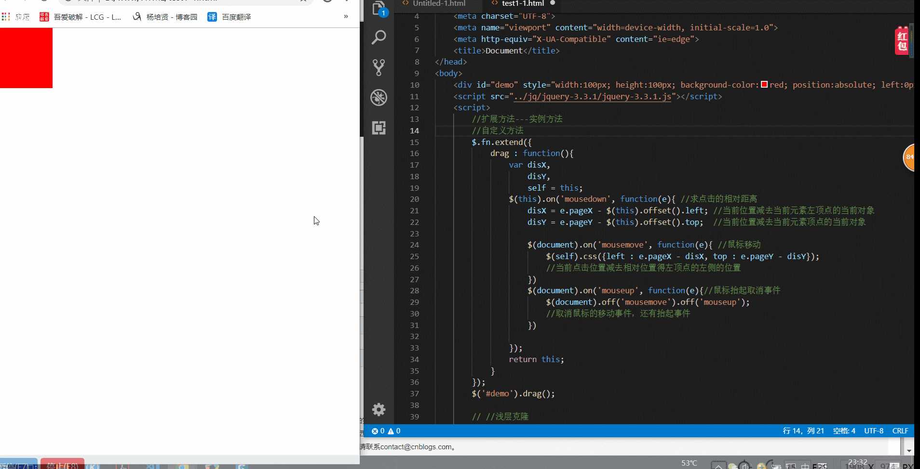Screen dimensions: 920x469
Task: Open the 百度翻译 bookmark
Action: pos(230,17)
